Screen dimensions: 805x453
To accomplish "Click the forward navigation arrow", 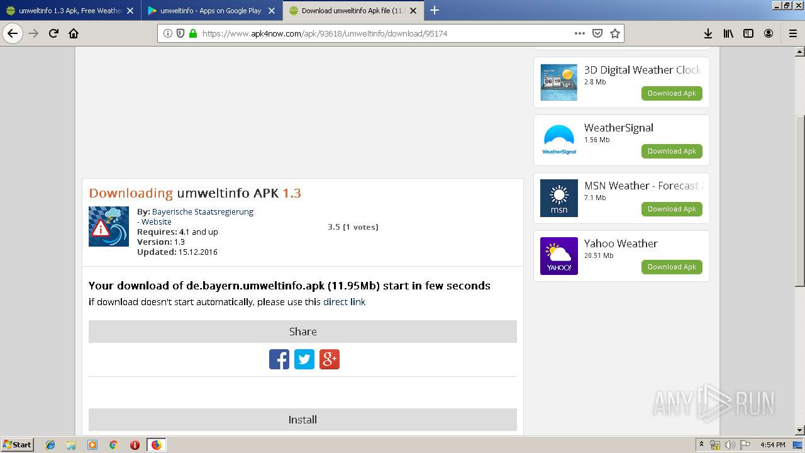I will (x=33, y=33).
